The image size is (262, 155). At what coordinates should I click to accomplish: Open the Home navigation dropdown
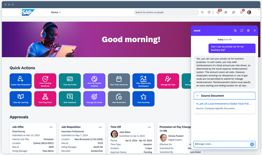[56, 12]
